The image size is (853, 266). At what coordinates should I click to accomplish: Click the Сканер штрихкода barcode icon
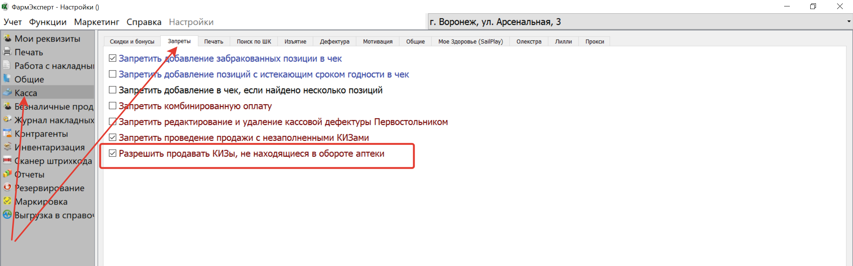(x=7, y=160)
